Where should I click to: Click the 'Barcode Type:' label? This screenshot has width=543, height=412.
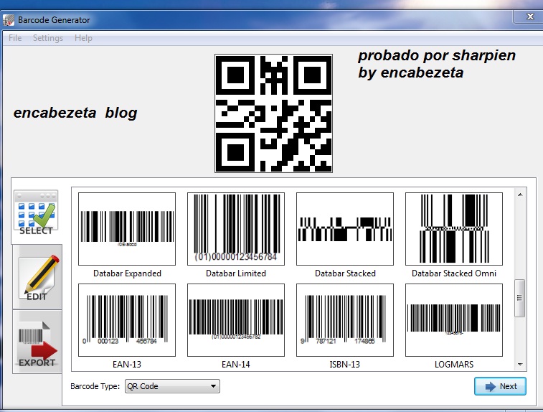coord(95,386)
